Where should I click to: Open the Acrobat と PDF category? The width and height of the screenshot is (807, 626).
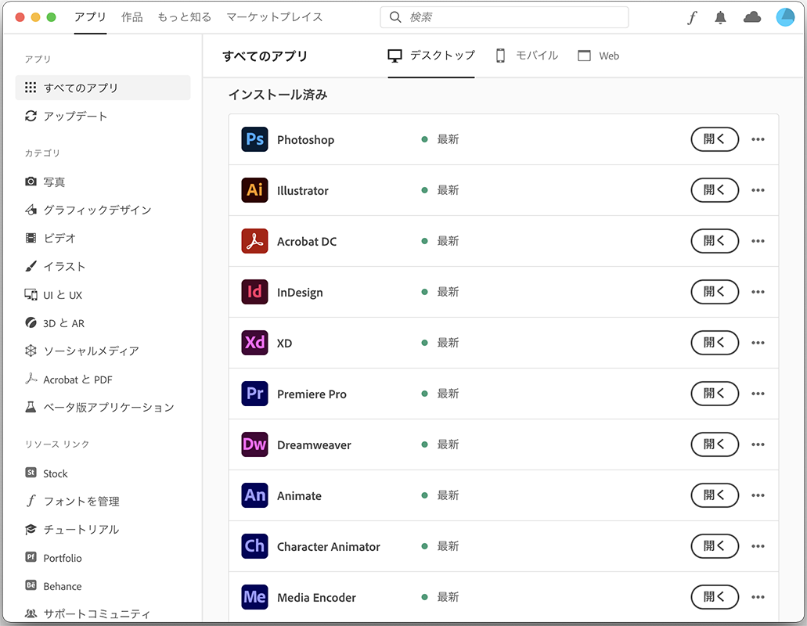click(68, 380)
